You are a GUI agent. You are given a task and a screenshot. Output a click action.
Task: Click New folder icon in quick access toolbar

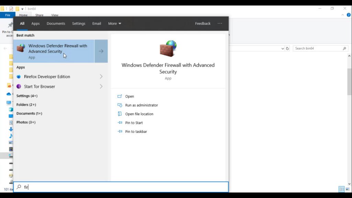(17, 9)
